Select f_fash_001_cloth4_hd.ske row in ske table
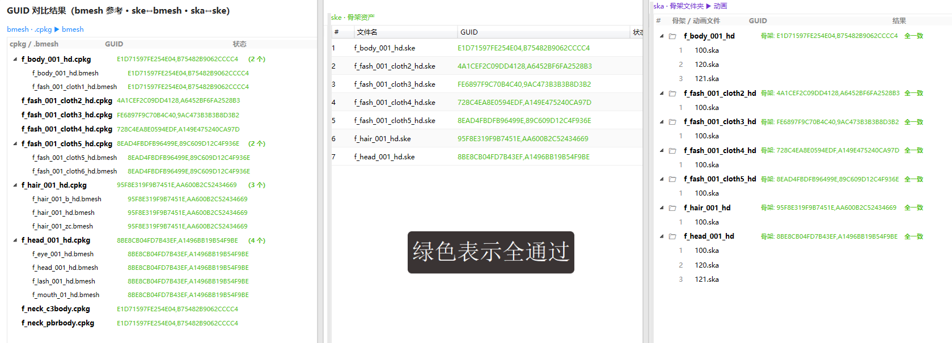This screenshot has height=343, width=952. point(486,103)
